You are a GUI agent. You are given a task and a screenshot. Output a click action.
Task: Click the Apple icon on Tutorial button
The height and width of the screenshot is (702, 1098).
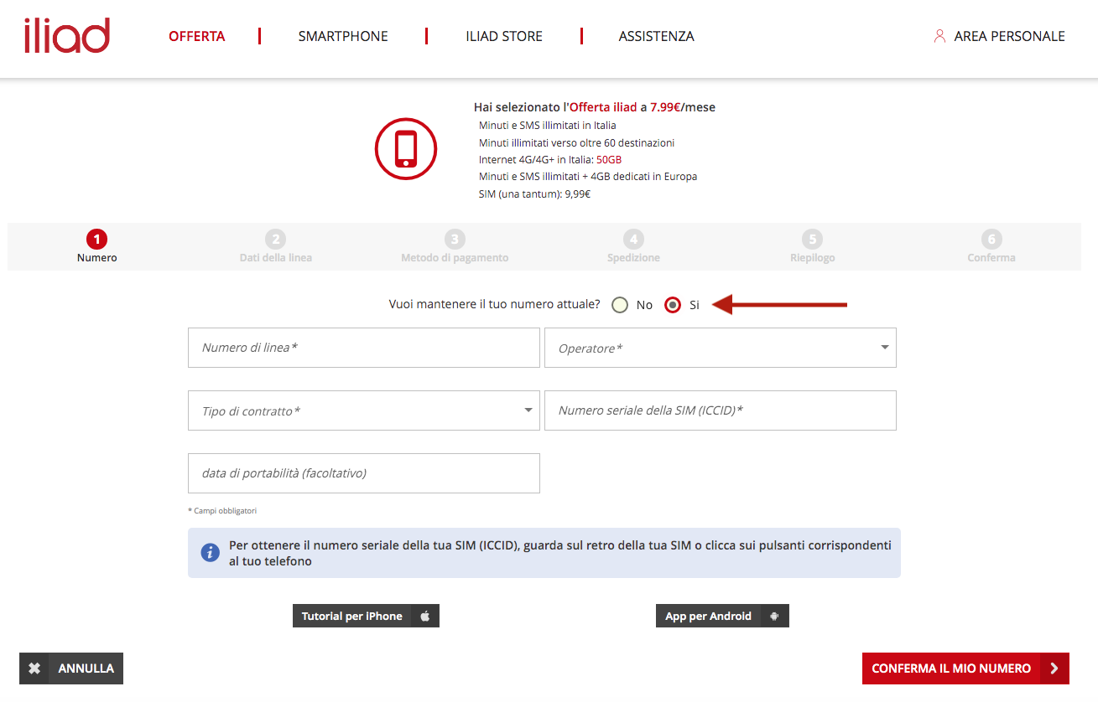(x=425, y=616)
